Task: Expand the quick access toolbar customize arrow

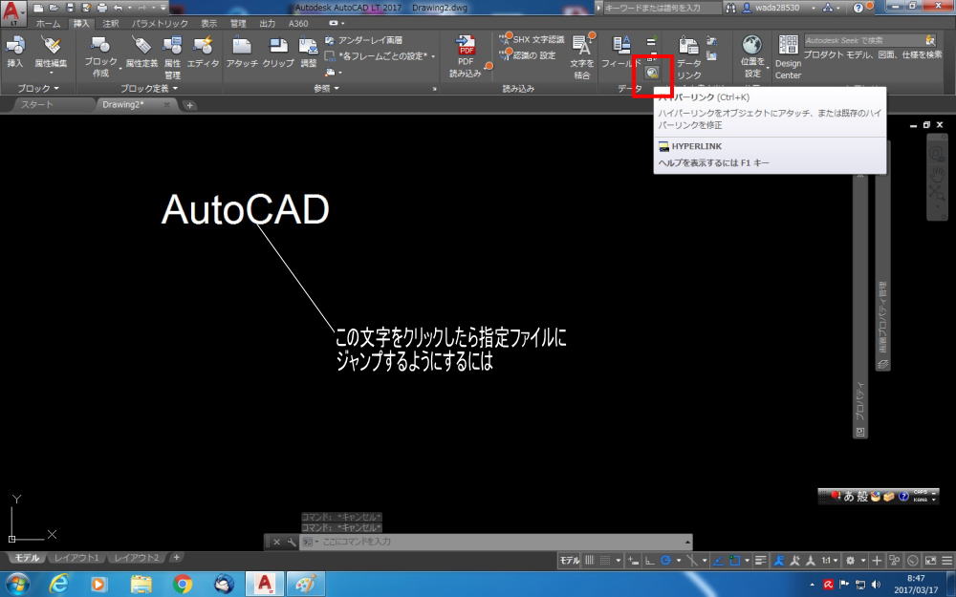Action: pyautogui.click(x=163, y=8)
